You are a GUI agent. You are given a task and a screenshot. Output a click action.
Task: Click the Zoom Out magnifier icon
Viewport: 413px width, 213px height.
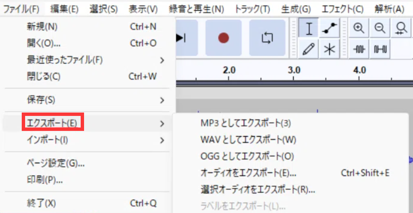(380, 28)
